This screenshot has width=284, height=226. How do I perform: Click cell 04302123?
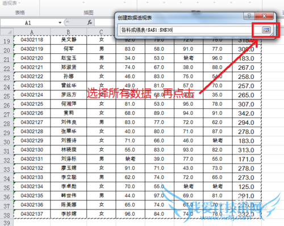click(x=32, y=86)
